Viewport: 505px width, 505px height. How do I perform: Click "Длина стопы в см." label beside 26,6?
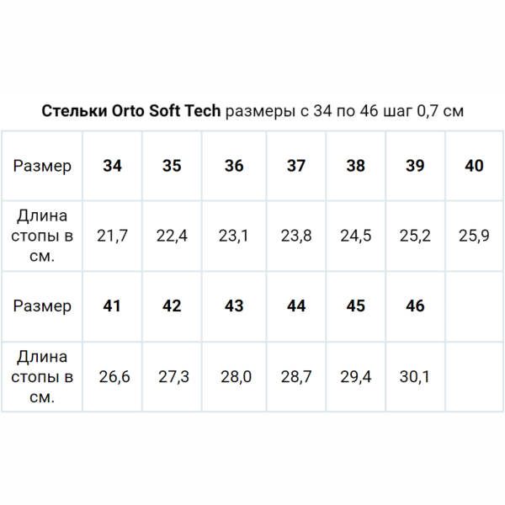click(42, 376)
